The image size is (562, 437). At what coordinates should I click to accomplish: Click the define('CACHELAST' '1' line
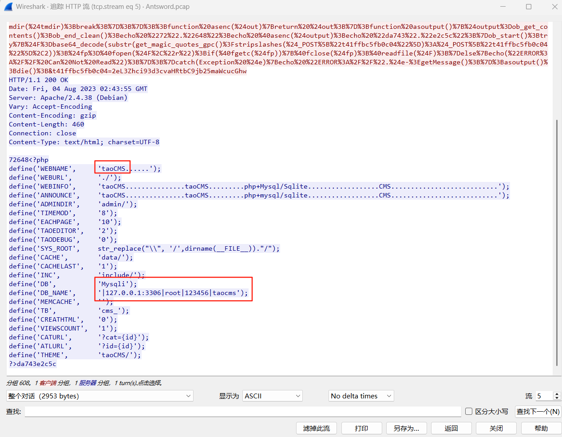tap(63, 266)
